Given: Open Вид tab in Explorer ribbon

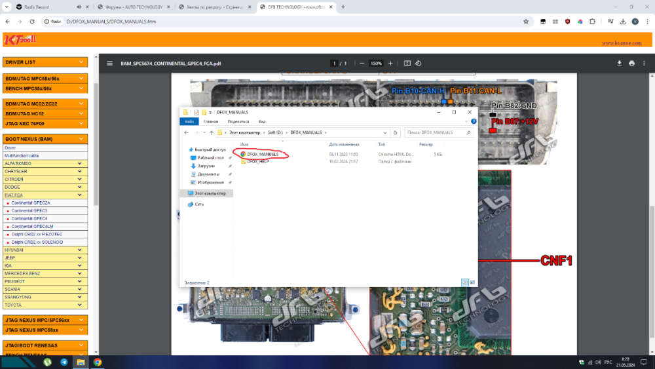Looking at the screenshot, I should [x=262, y=122].
